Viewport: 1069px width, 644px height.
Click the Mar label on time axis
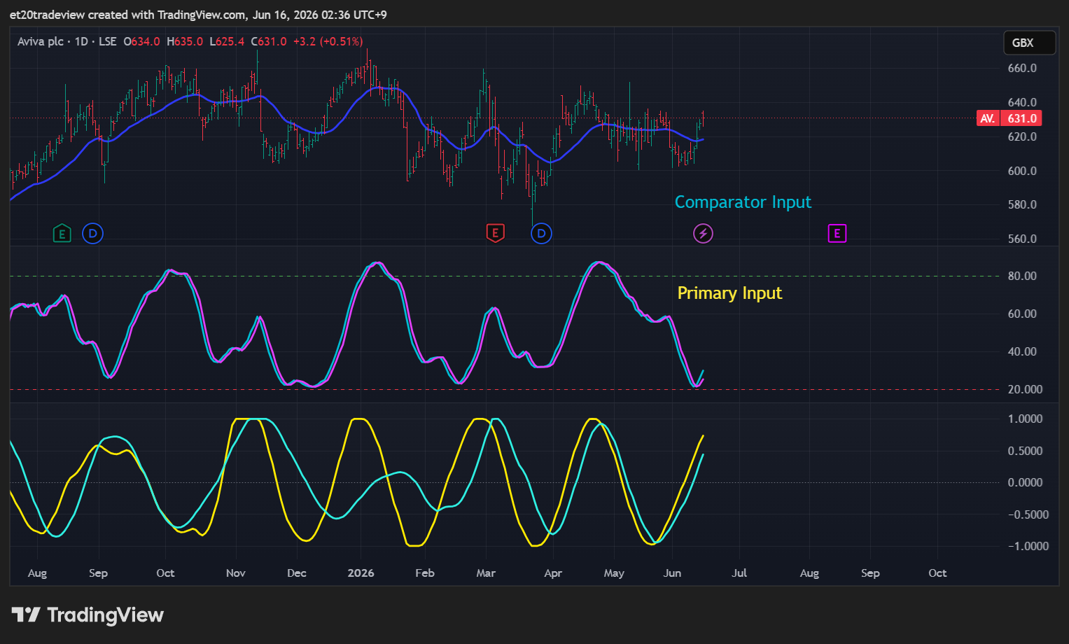coord(486,573)
